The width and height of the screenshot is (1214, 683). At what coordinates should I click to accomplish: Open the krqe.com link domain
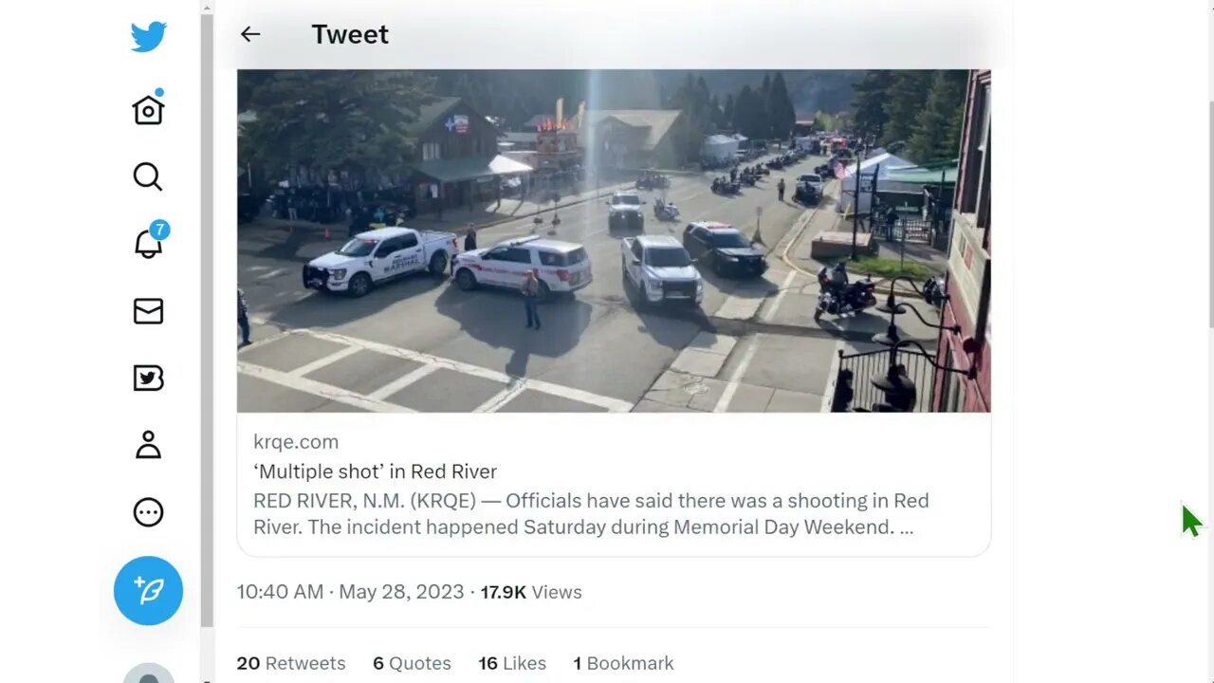click(296, 441)
